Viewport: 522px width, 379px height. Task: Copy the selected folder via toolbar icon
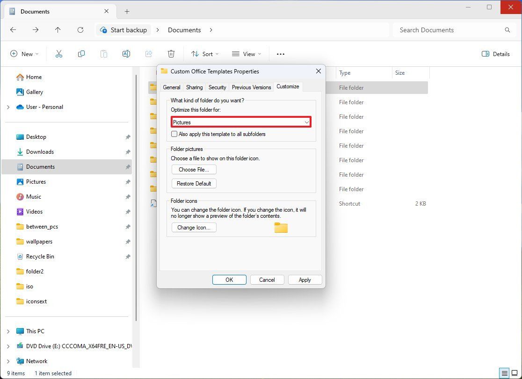(81, 54)
